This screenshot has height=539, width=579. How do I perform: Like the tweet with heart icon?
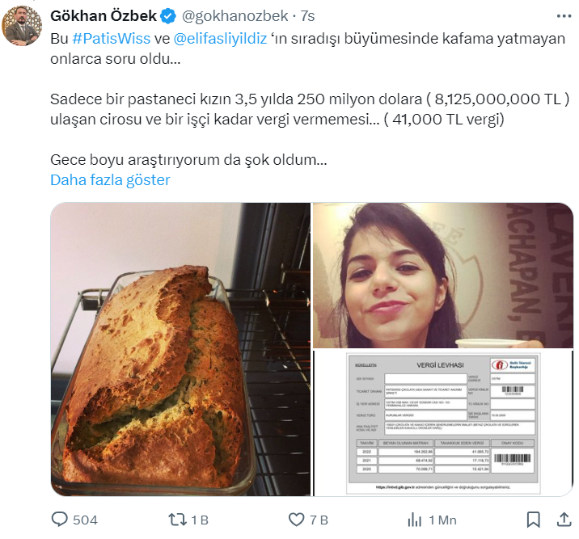tap(296, 520)
